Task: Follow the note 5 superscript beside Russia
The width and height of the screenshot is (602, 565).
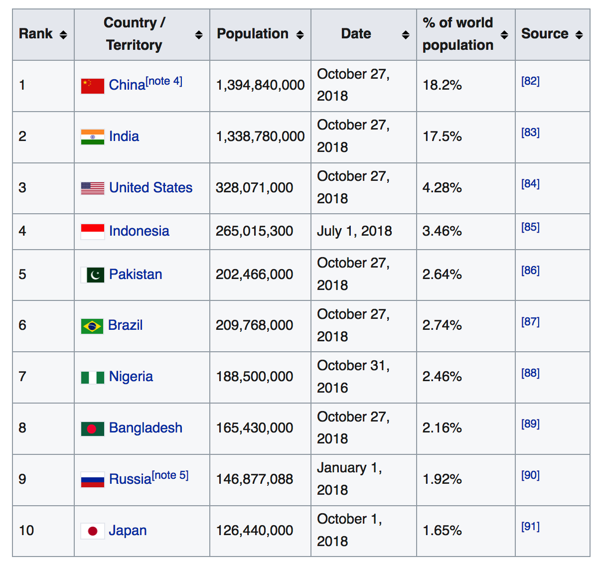Action: [170, 475]
